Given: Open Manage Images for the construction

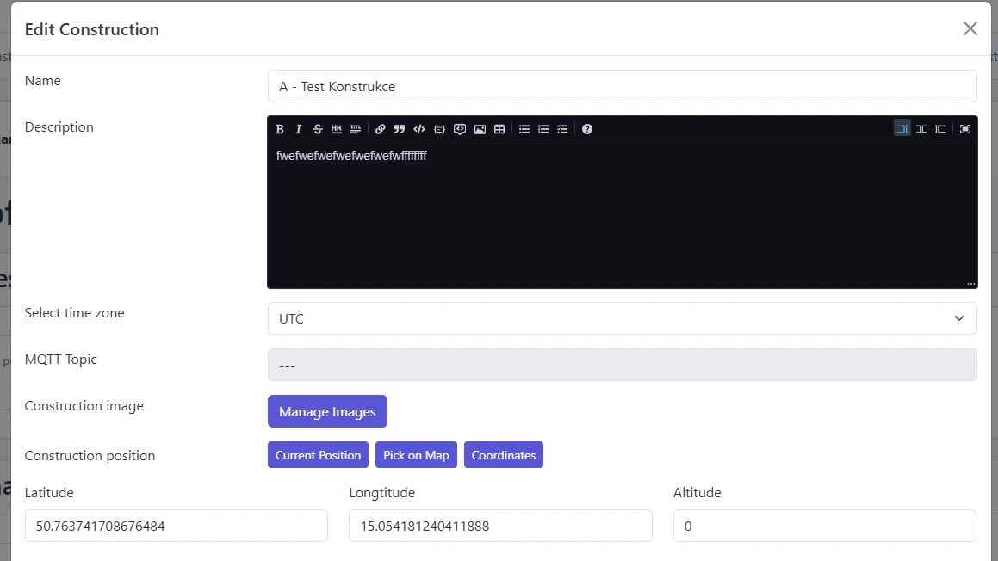Looking at the screenshot, I should point(327,411).
